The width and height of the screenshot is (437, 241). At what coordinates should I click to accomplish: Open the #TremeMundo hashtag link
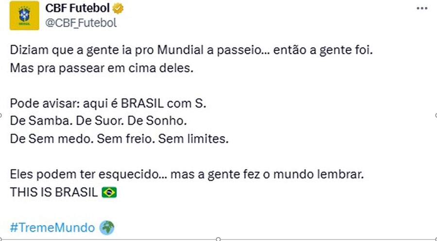[x=52, y=227]
